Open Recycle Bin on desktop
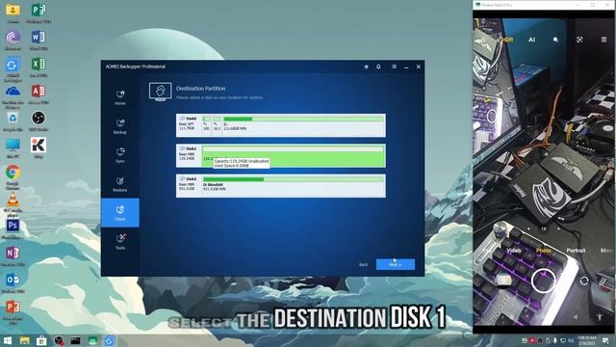This screenshot has width=616, height=347. point(13,120)
